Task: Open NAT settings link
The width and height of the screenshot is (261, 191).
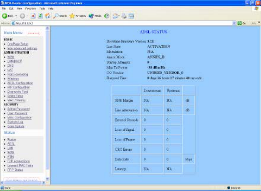Action: pyautogui.click(x=10, y=70)
